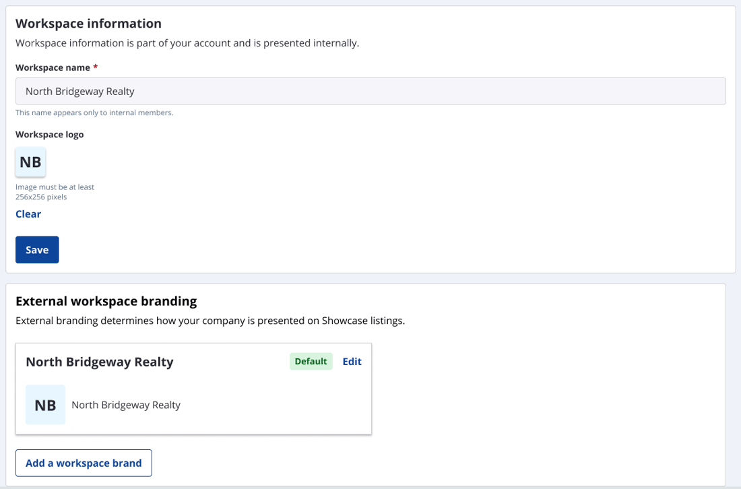Click the red required asterisk
741x489 pixels.
tap(96, 67)
